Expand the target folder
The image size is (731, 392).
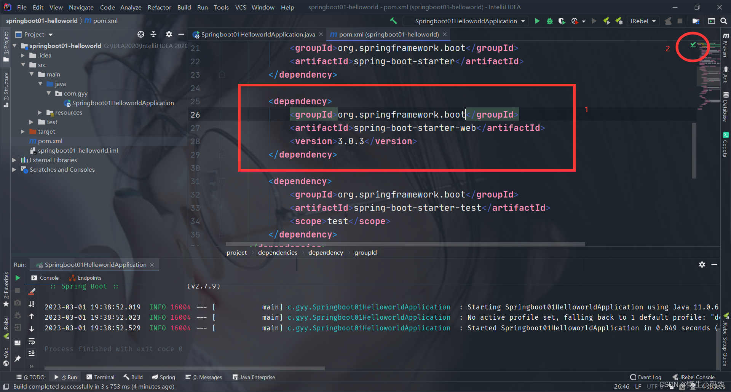point(23,131)
